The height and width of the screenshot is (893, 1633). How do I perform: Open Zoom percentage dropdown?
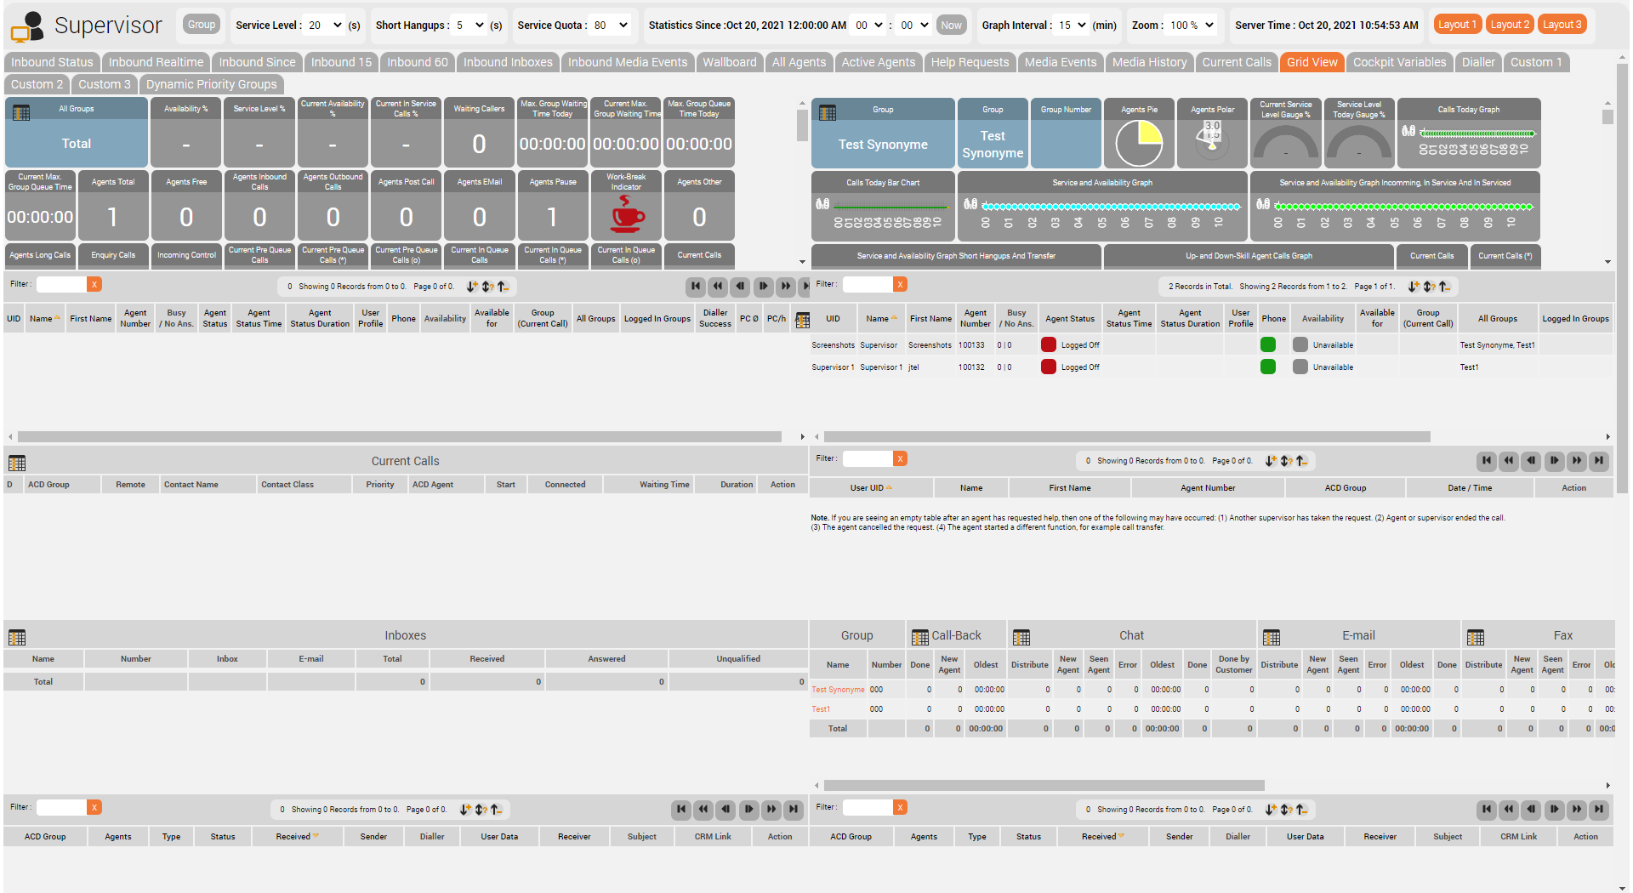coord(1192,26)
